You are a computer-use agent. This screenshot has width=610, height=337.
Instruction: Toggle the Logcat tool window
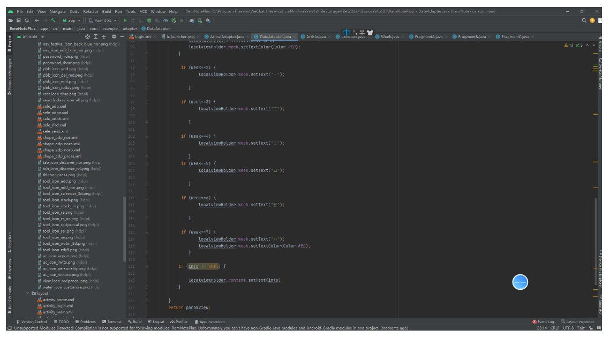pyautogui.click(x=156, y=322)
